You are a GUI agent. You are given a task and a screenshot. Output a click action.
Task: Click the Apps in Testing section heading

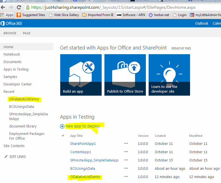click(77, 117)
